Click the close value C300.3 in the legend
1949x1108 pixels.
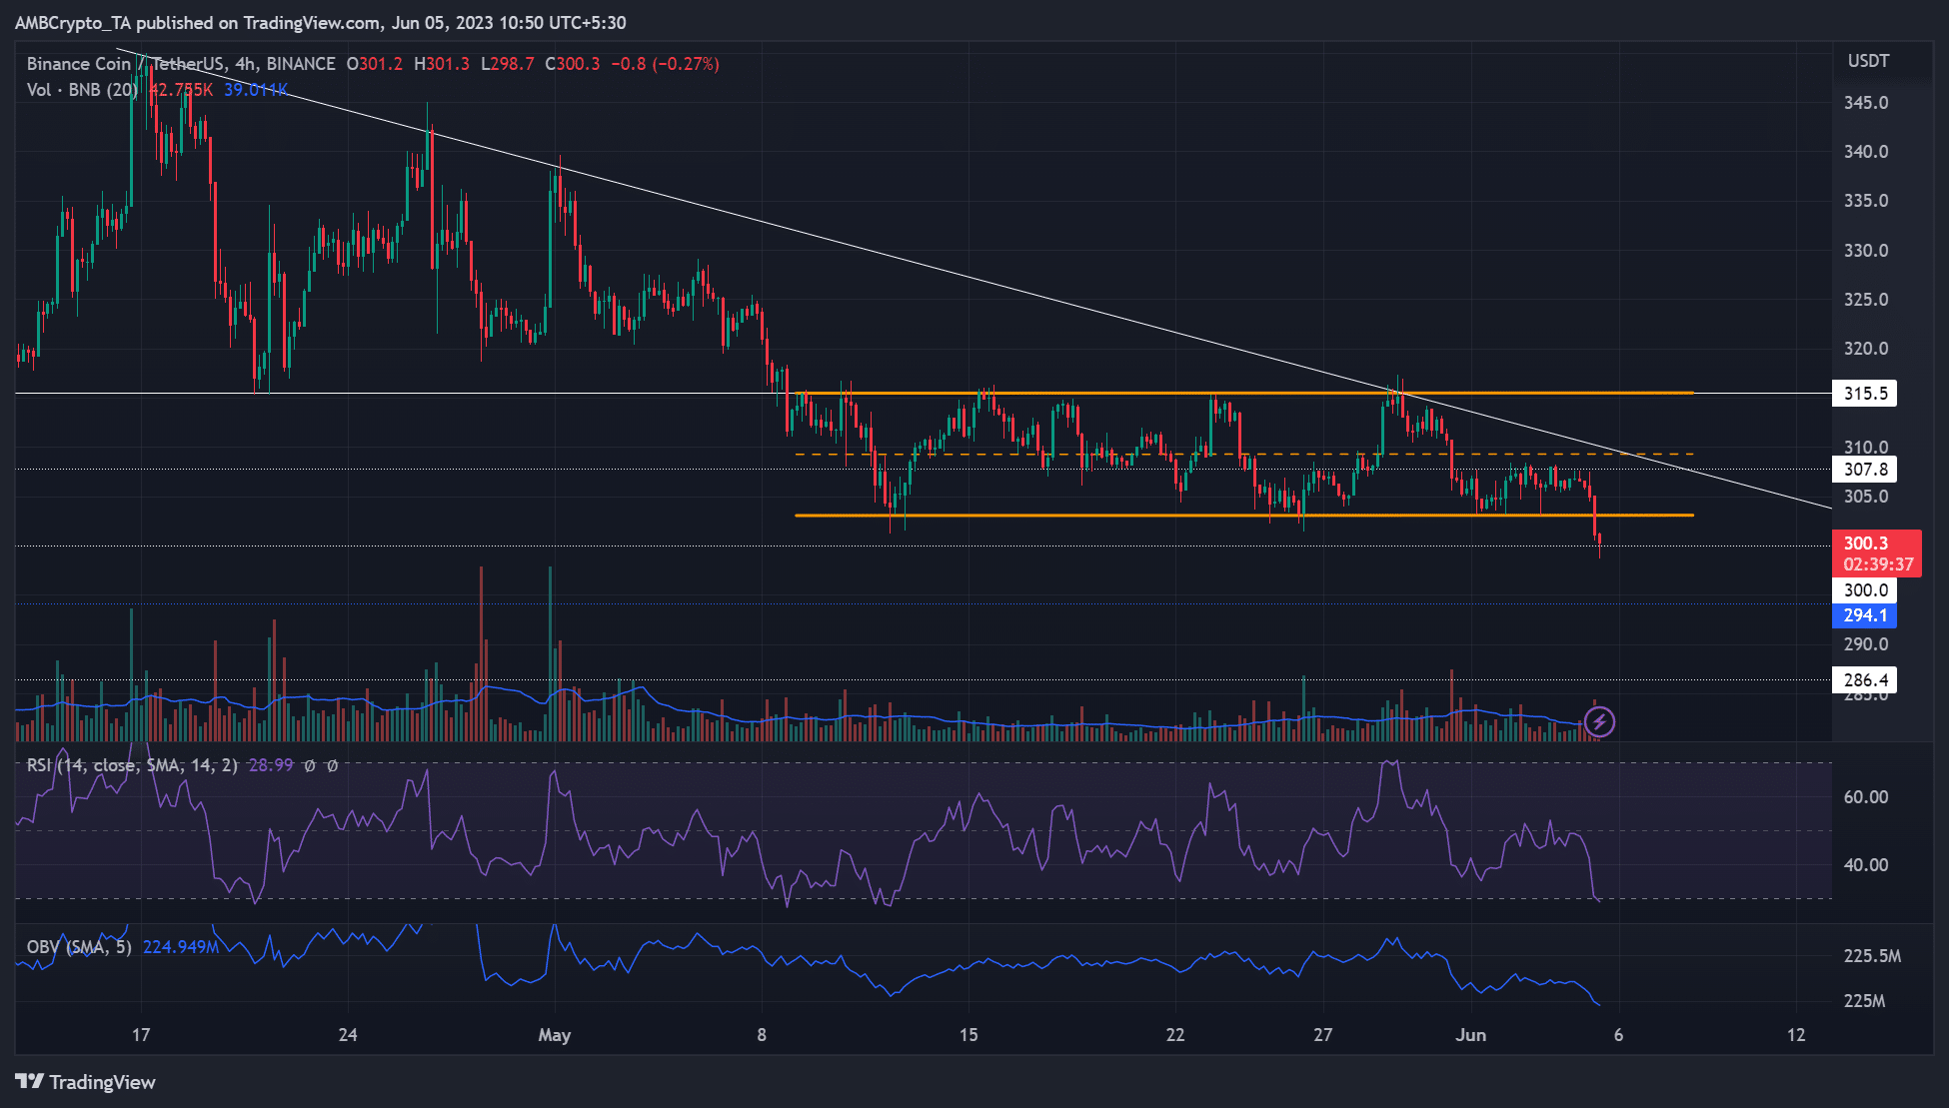point(573,64)
